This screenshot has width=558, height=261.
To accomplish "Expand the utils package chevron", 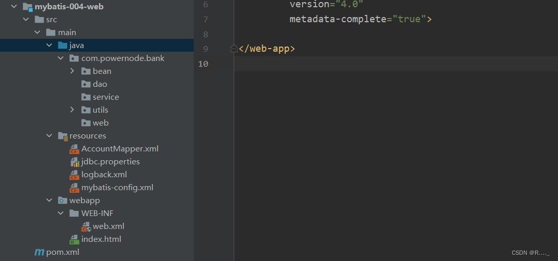I will [72, 110].
